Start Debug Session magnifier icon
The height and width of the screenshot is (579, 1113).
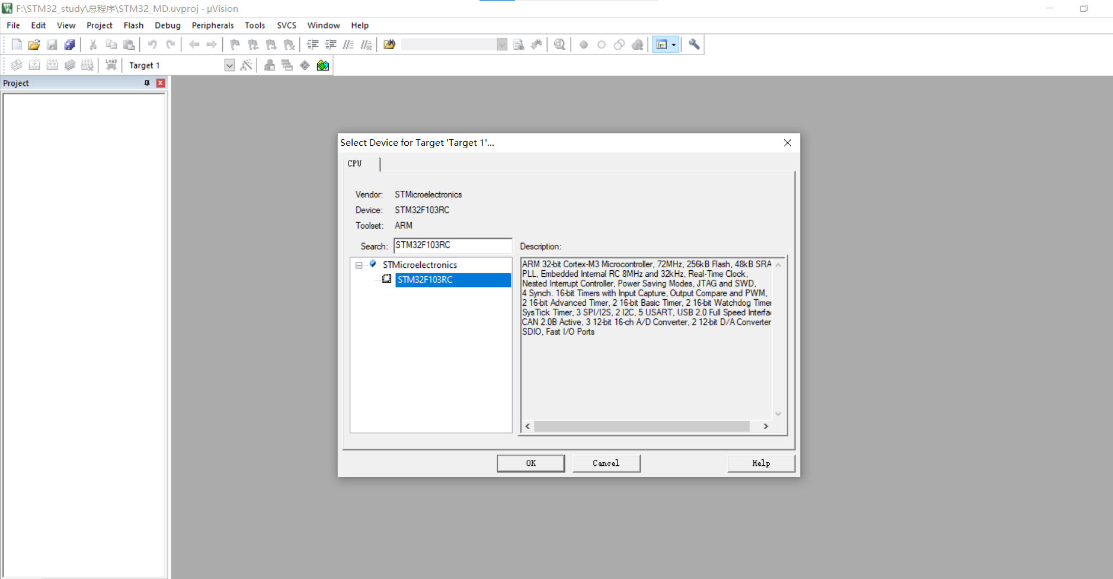[559, 44]
